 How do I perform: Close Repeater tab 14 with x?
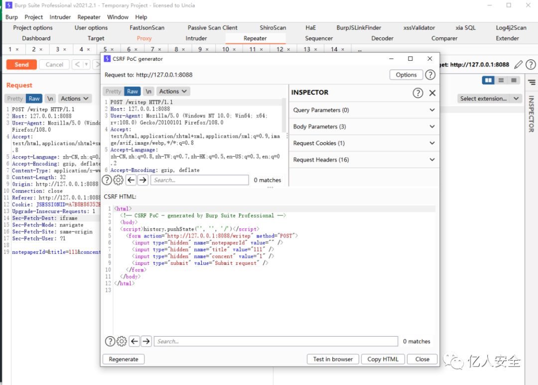coord(343,49)
